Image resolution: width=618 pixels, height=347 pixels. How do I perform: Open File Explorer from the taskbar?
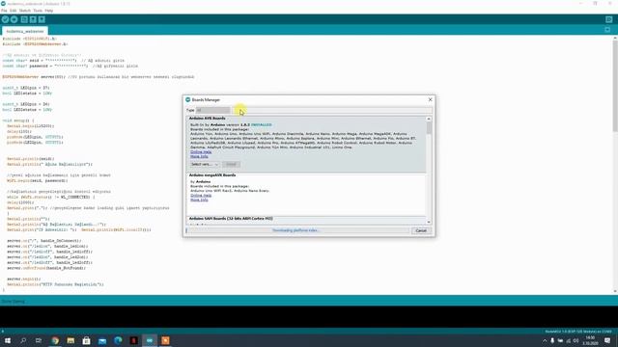[x=70, y=340]
